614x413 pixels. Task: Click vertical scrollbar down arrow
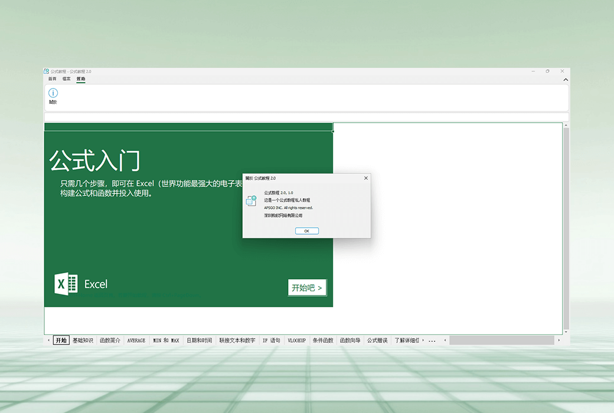click(x=566, y=332)
